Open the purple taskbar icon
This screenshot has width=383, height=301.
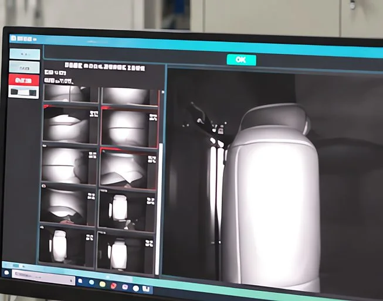[125, 287]
